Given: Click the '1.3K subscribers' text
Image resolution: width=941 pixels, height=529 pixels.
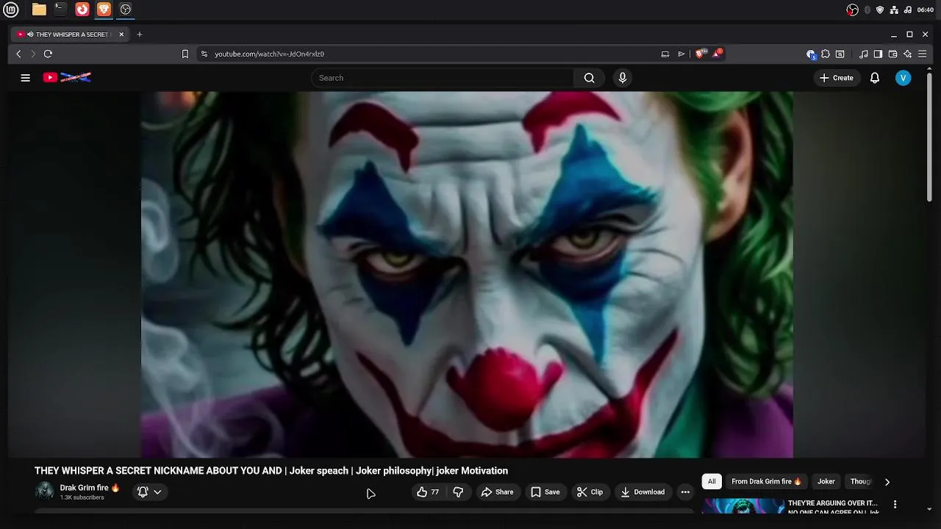Looking at the screenshot, I should click(x=82, y=497).
